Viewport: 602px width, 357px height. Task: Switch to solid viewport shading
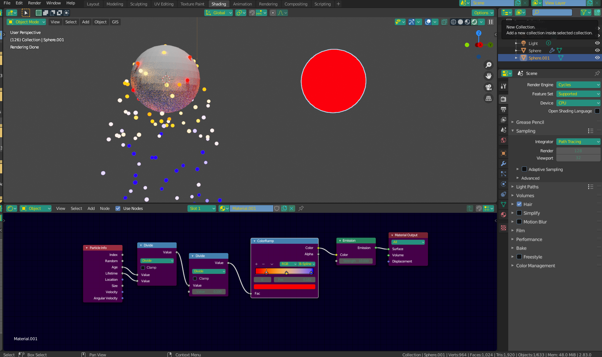460,22
